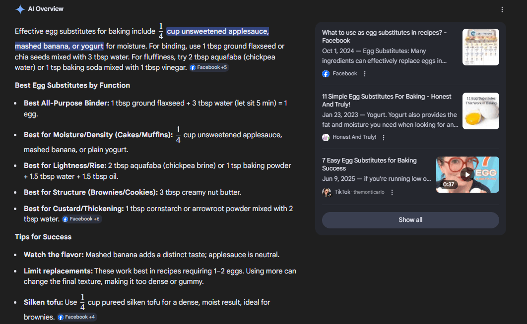Viewport: 527px width, 324px height.
Task: Click the Facebook favicon under the first source
Action: tap(325, 73)
